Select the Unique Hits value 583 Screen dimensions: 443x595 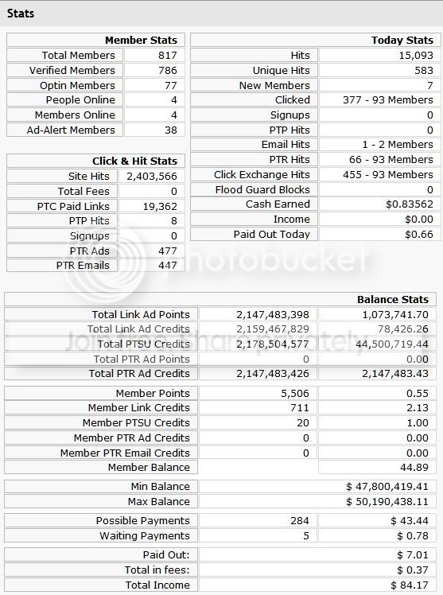(424, 70)
